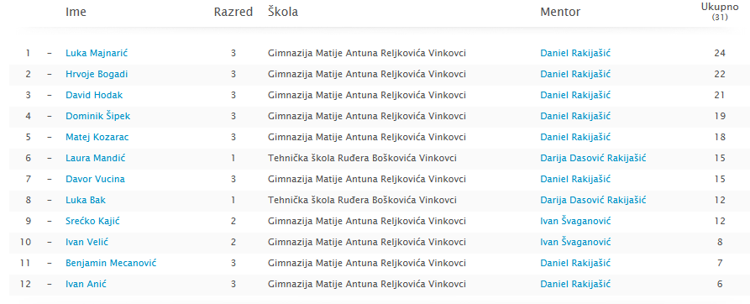750x304 pixels.
Task: Open mentor Daniel Rakijašić in first row
Action: tap(575, 53)
